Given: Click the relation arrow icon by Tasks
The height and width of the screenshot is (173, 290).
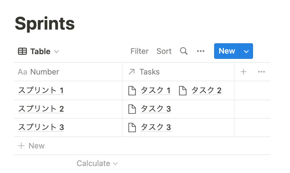Looking at the screenshot, I should (132, 72).
